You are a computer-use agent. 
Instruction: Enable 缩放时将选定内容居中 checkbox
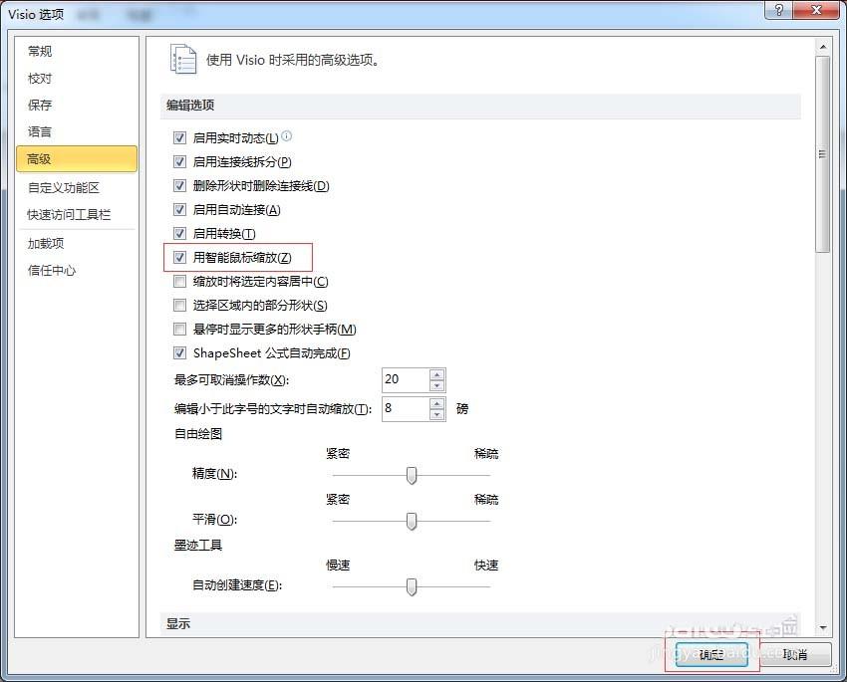pyautogui.click(x=179, y=281)
